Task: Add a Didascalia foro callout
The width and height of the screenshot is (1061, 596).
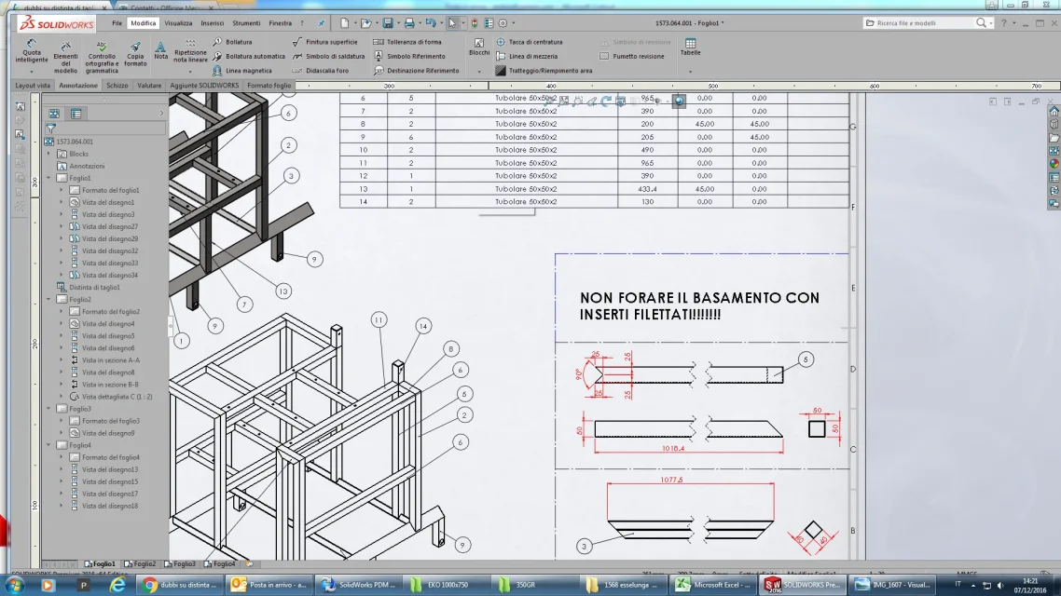Action: click(321, 70)
